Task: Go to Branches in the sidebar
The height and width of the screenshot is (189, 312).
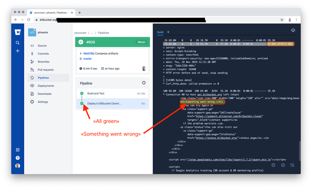Action: 48,62
